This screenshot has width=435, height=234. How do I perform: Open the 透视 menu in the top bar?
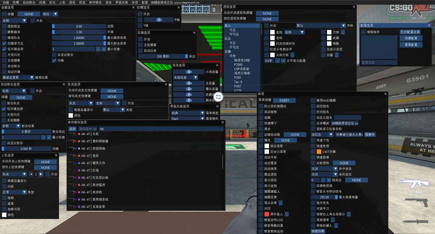tap(72, 2)
